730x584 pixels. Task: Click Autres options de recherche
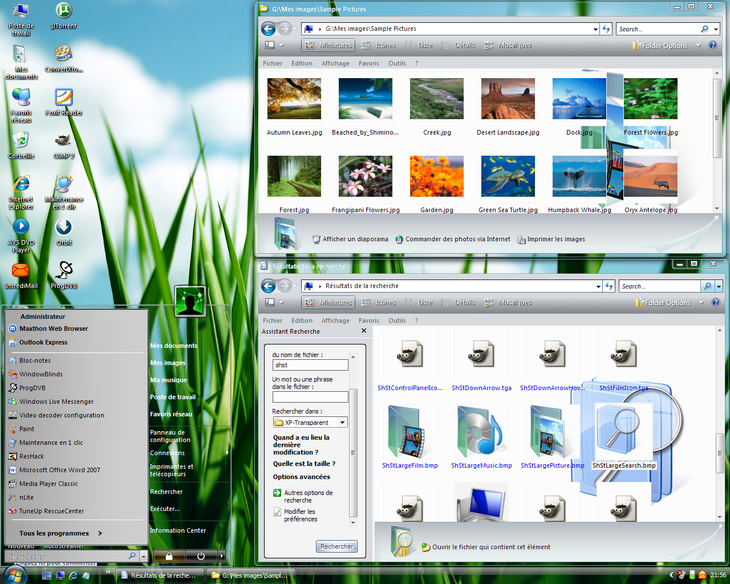(x=303, y=496)
